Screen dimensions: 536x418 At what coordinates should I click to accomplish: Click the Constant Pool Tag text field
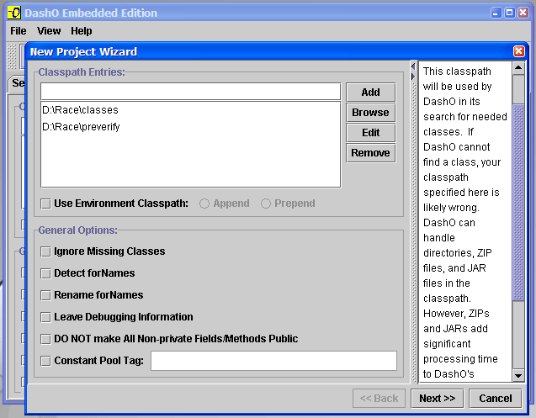[x=273, y=361]
